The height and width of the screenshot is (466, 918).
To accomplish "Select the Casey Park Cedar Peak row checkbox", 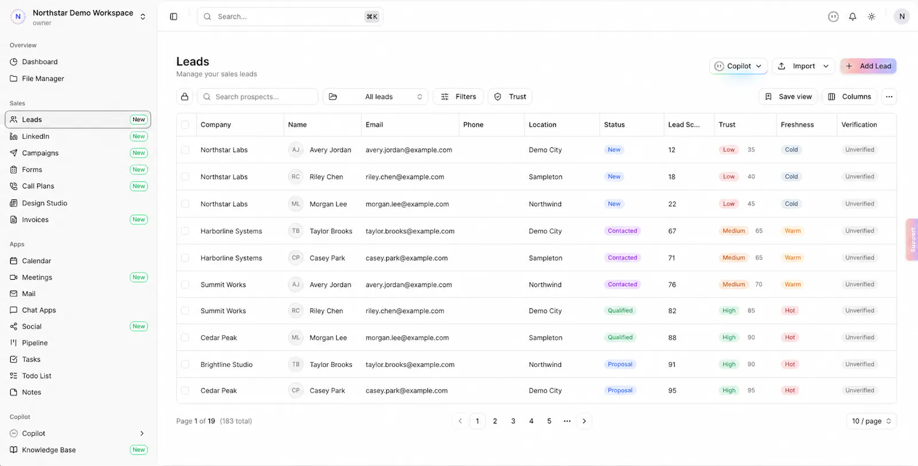I will click(185, 391).
